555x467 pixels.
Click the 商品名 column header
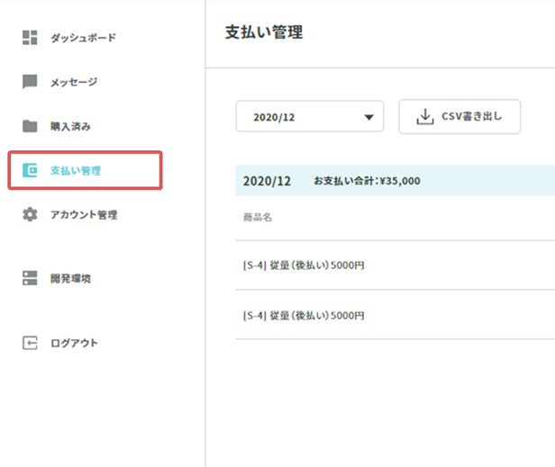click(258, 217)
